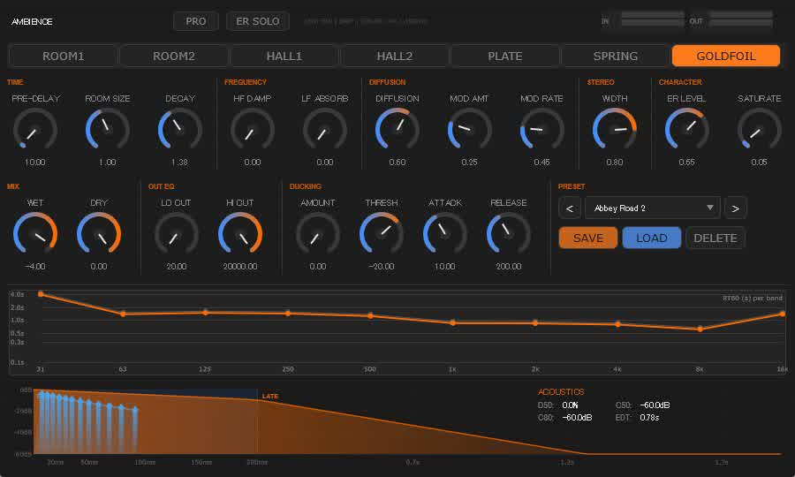Image resolution: width=795 pixels, height=477 pixels.
Task: Open the Abbey Road 2 preset dropdown
Action: coord(653,208)
